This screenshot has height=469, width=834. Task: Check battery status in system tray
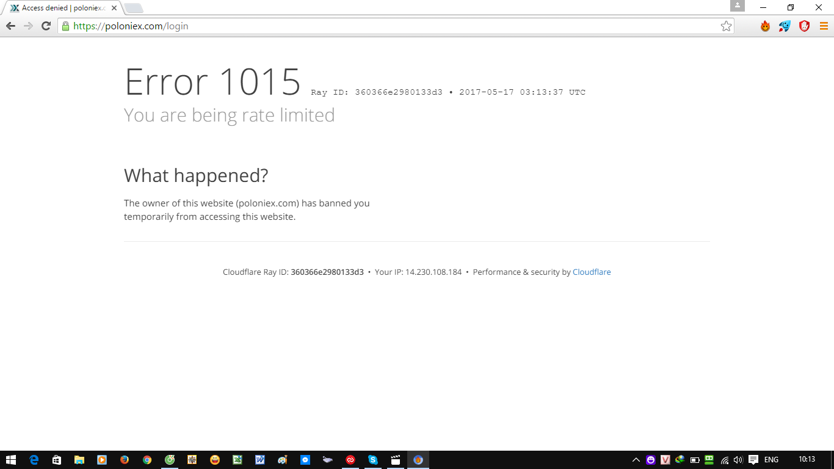[x=695, y=460]
